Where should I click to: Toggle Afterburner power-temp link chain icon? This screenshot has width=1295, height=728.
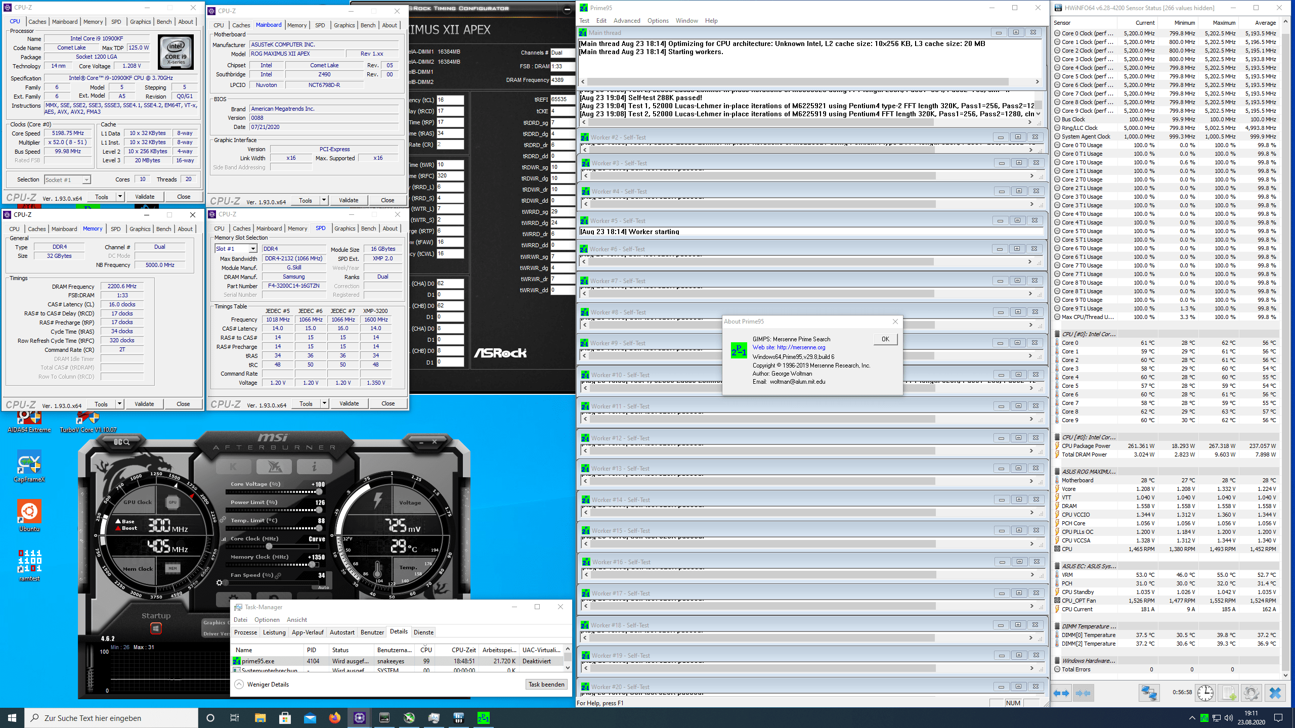223,519
